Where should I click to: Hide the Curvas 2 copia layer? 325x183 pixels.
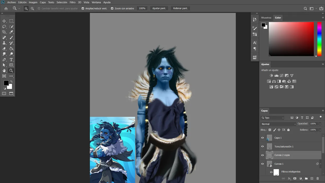[263, 155]
